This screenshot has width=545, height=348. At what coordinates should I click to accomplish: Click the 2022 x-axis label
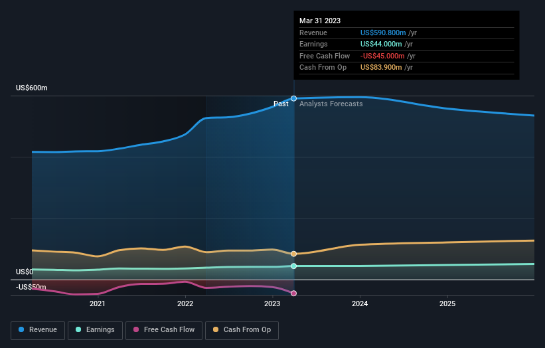point(185,304)
